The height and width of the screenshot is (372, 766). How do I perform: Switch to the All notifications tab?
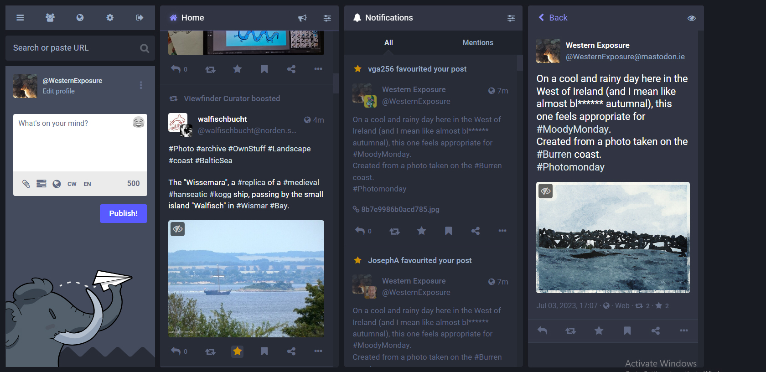[388, 42]
